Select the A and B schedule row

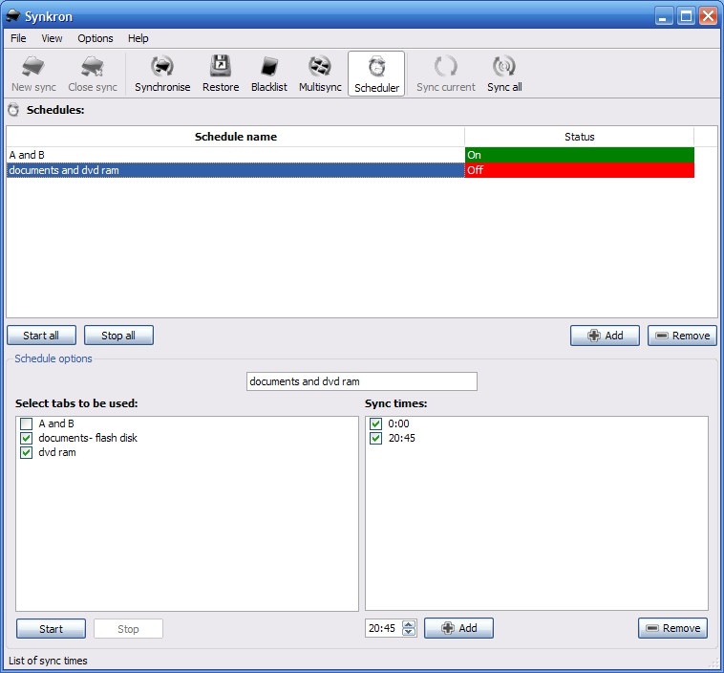click(236, 155)
